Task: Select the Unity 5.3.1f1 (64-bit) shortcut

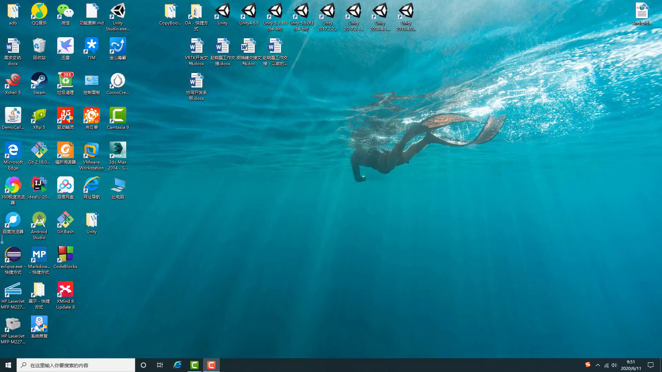Action: (275, 17)
